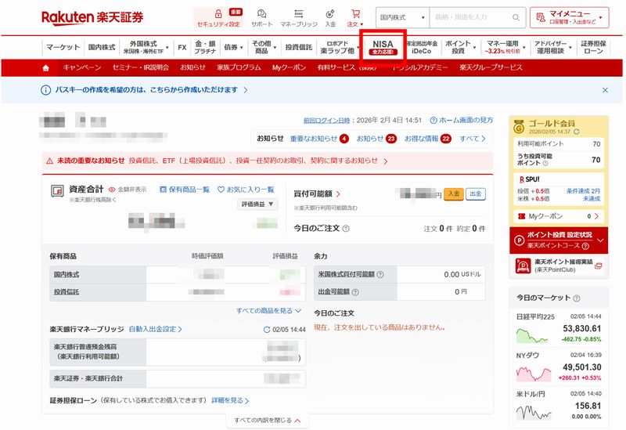Open the 前回ログイン日時 link
626x430 pixels.
click(326, 121)
